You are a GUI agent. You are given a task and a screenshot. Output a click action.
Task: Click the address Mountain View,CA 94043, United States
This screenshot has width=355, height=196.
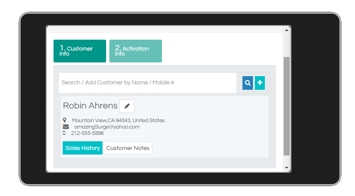(118, 120)
